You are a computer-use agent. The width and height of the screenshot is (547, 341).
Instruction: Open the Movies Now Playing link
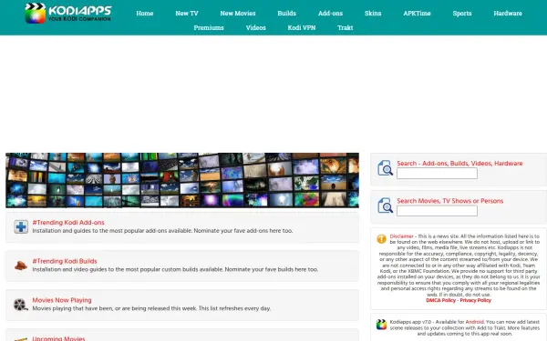pos(62,300)
